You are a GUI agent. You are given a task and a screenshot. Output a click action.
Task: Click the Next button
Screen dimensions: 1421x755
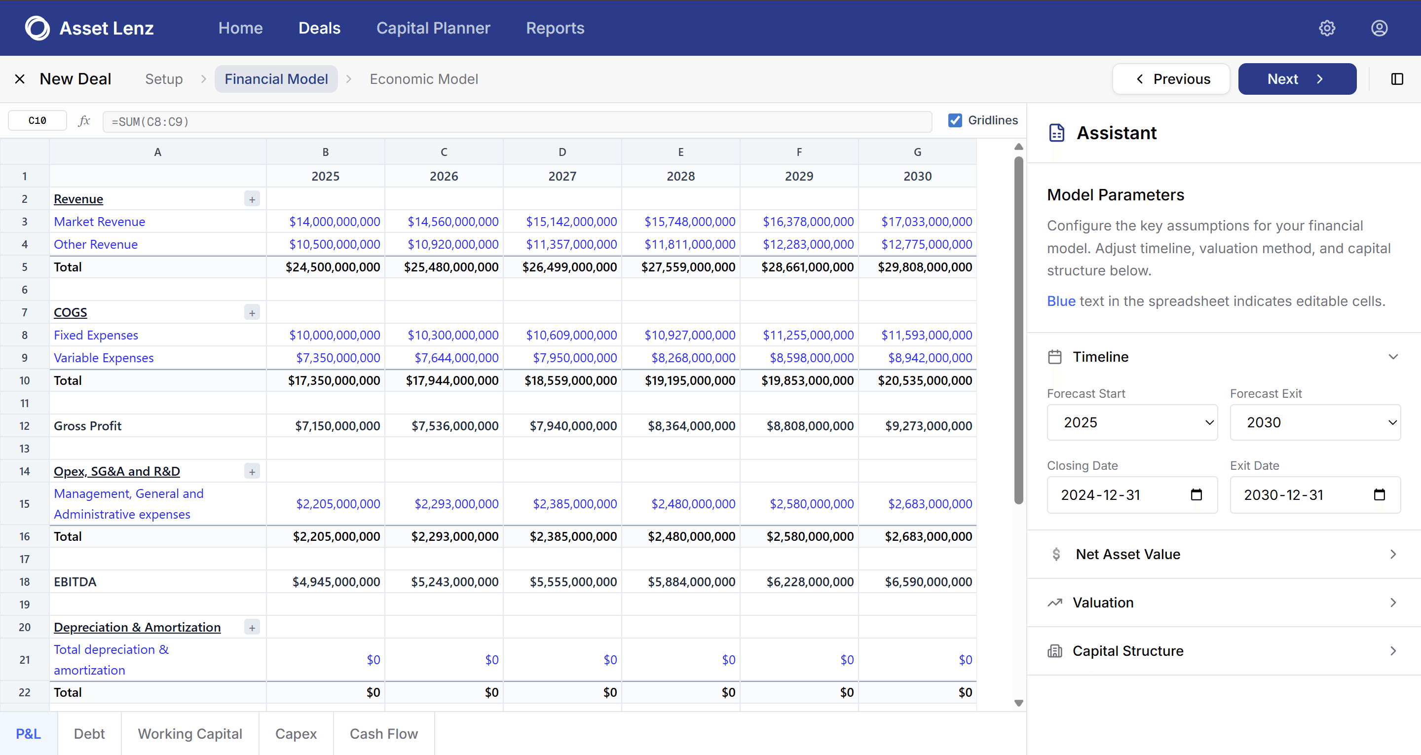tap(1297, 79)
